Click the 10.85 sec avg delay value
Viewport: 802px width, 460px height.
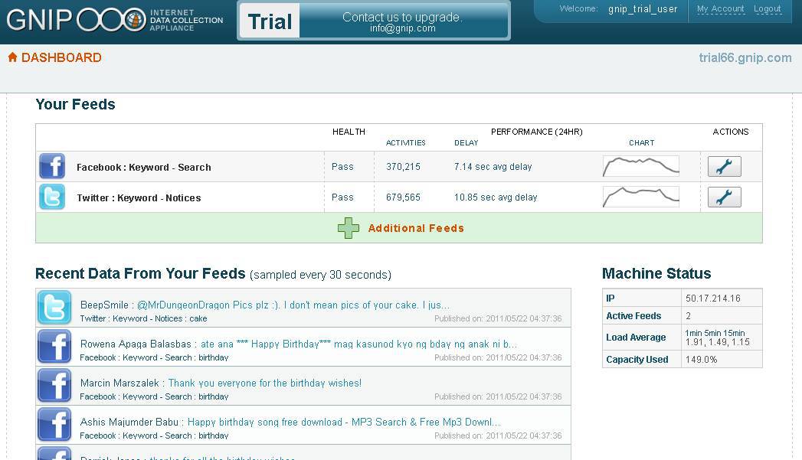tap(496, 197)
